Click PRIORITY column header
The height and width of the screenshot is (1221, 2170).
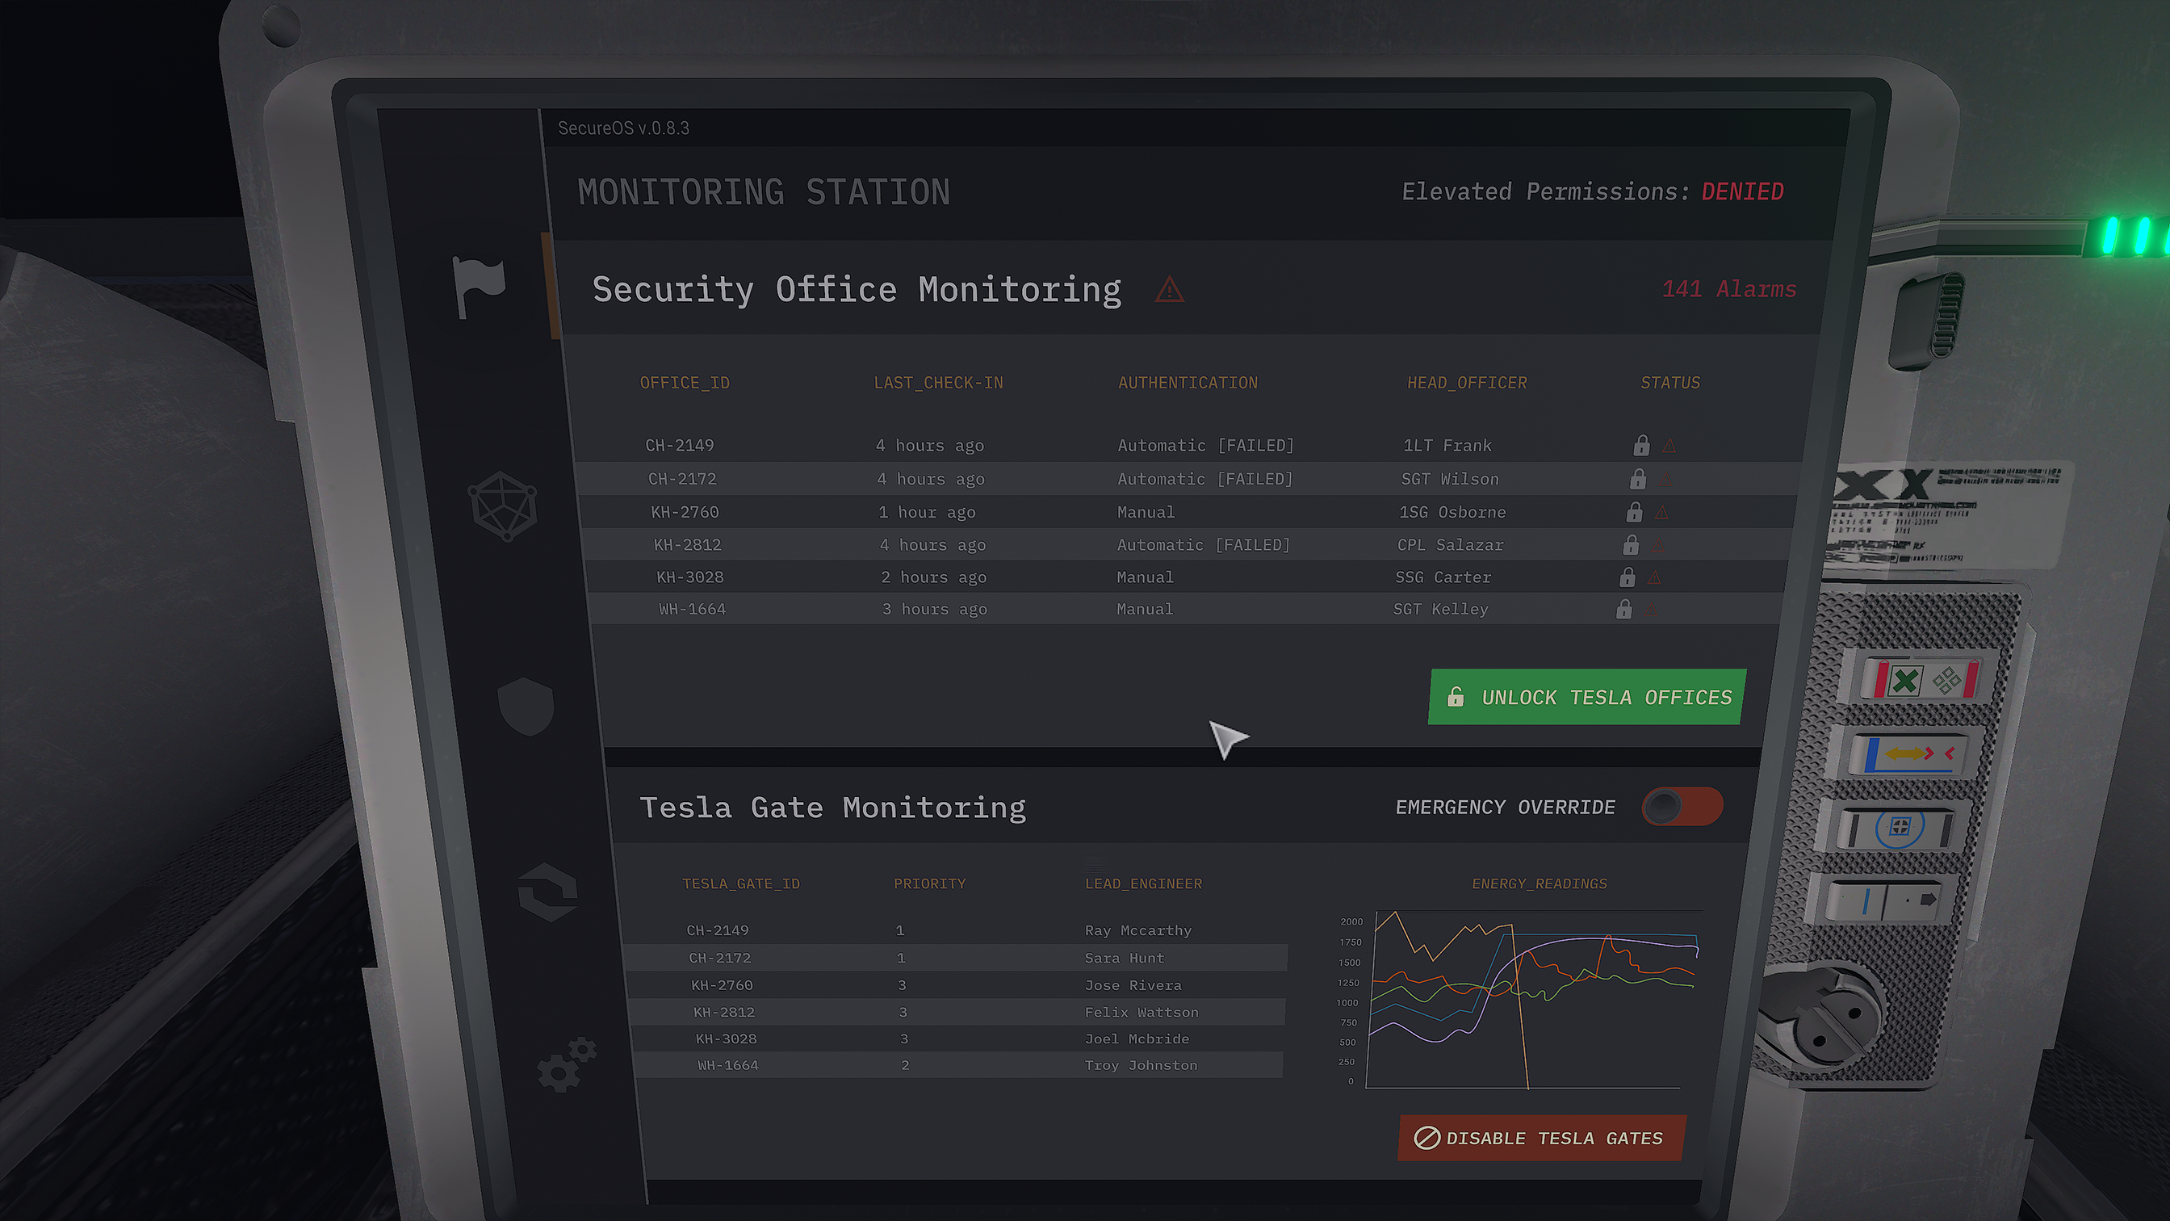click(x=929, y=883)
